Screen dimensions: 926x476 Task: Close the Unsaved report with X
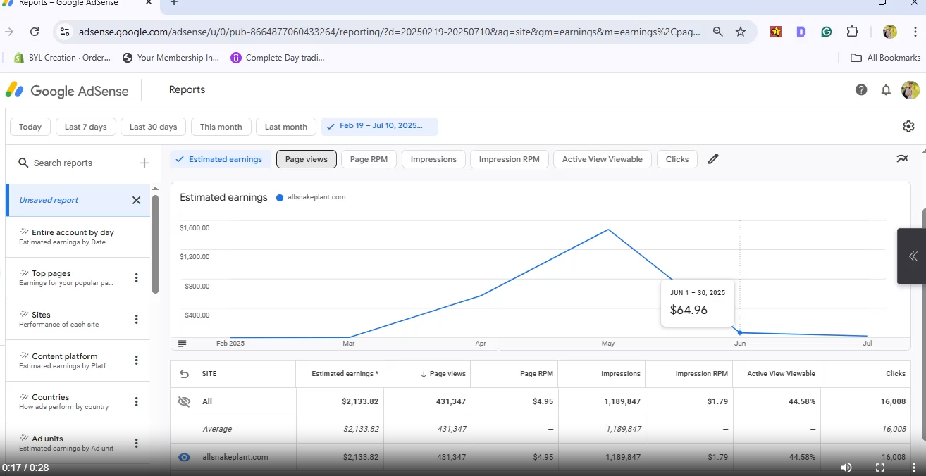(136, 200)
